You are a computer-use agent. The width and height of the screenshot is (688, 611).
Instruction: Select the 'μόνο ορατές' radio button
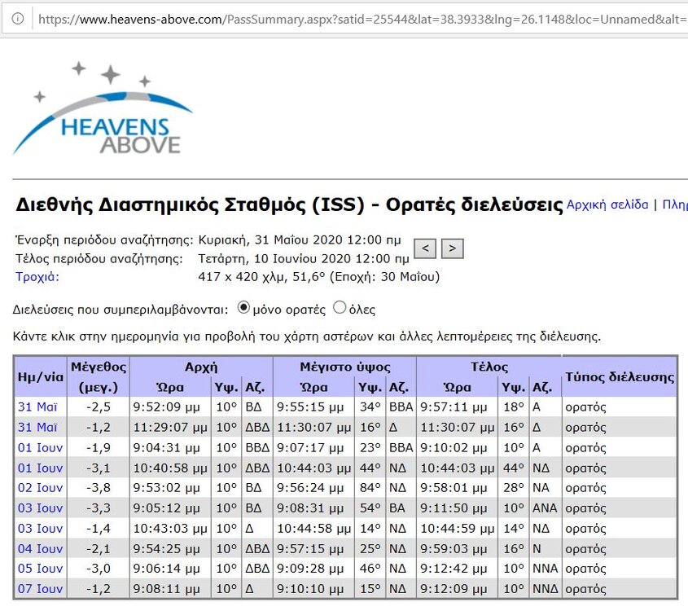point(243,309)
